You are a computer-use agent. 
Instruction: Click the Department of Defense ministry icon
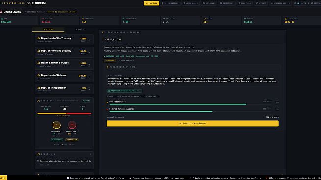pos(39,75)
